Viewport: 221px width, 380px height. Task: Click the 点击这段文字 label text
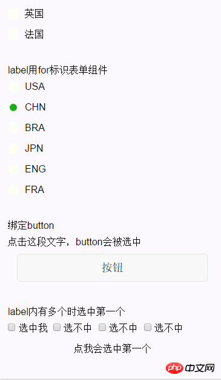36,242
